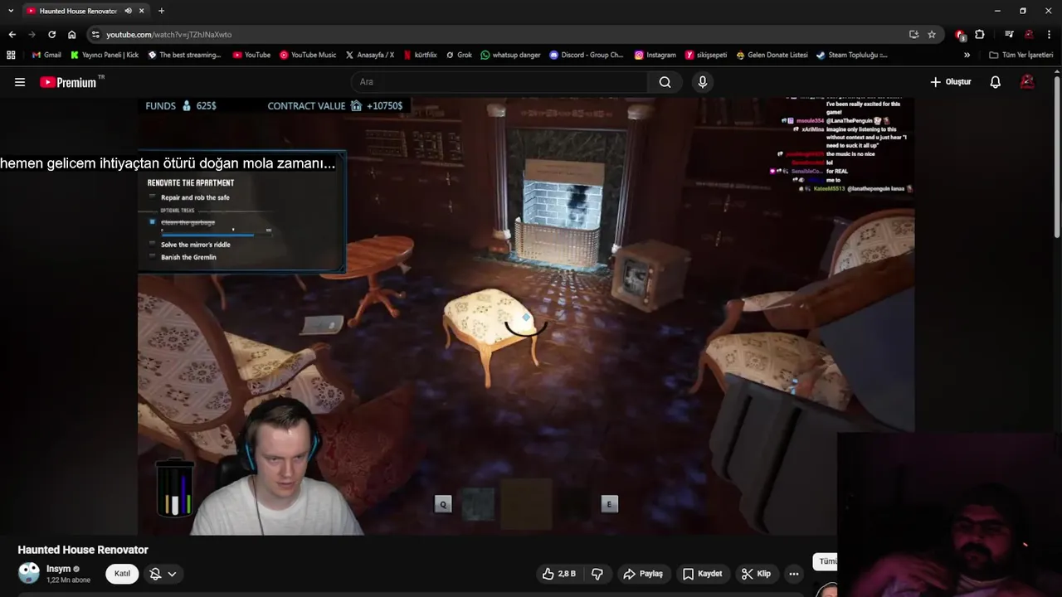Open the Grok bookmark
Viewport: 1062px width, 597px height.
[x=459, y=55]
